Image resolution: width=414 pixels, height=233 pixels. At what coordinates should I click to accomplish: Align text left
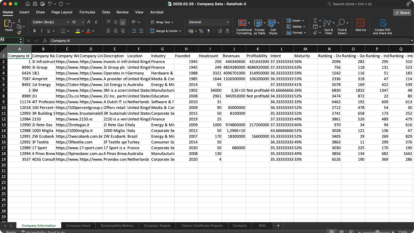pos(109,31)
